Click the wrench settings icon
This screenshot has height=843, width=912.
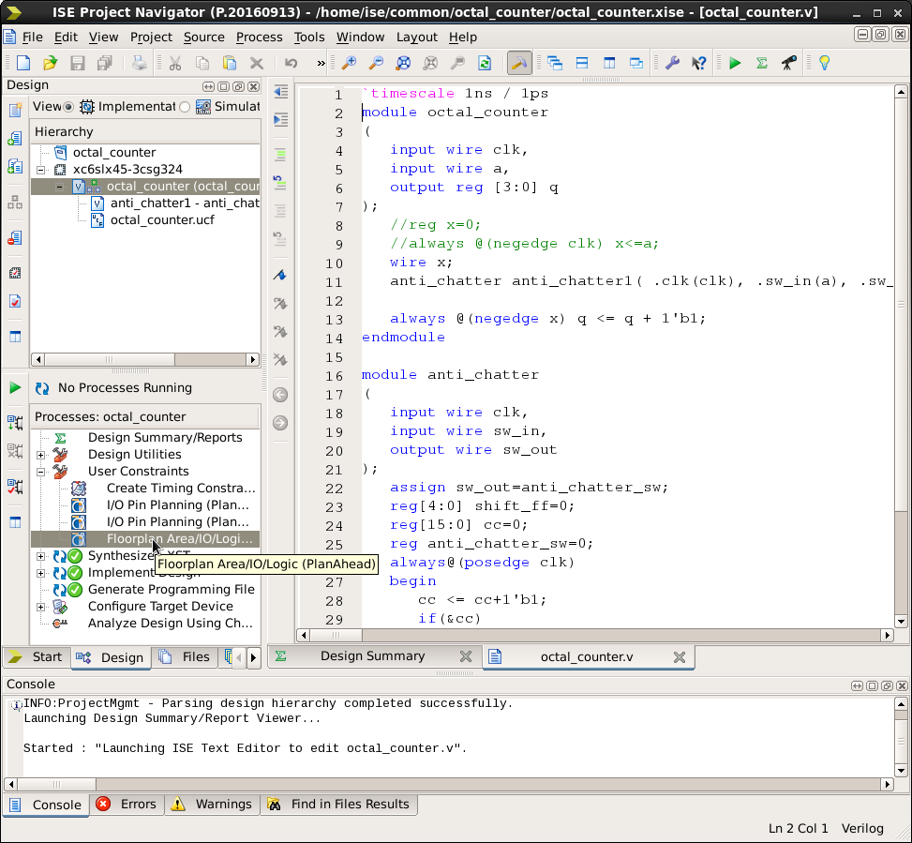click(672, 63)
